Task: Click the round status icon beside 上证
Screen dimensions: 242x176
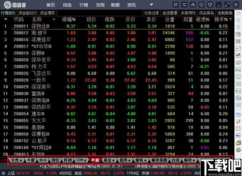Action: pyautogui.click(x=3, y=173)
